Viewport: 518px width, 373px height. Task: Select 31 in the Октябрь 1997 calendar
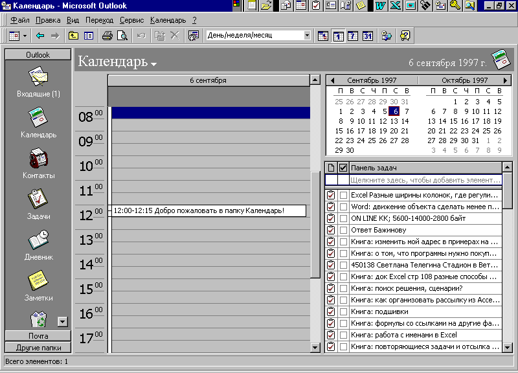pos(475,141)
